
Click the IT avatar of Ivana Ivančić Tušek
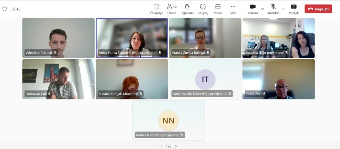pos(205,79)
